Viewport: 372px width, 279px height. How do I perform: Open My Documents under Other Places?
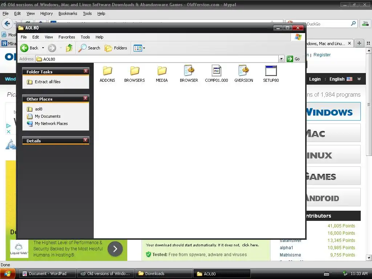click(x=48, y=116)
